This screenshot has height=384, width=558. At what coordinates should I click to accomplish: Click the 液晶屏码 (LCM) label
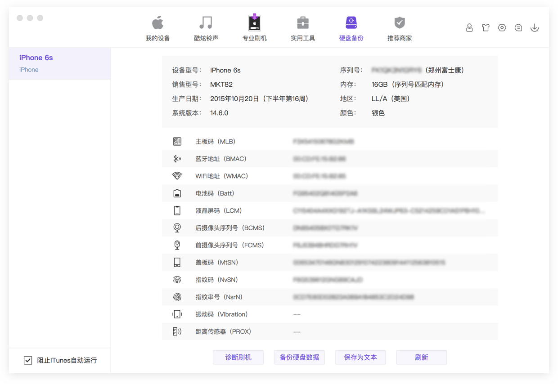coord(219,210)
